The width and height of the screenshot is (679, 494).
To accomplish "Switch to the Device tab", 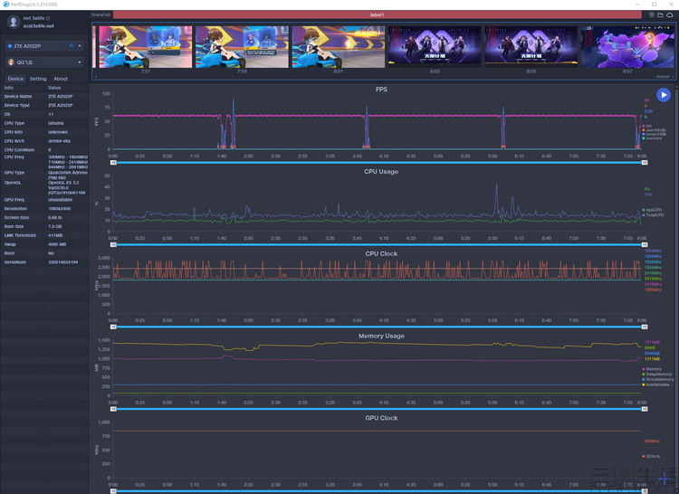I will point(15,79).
